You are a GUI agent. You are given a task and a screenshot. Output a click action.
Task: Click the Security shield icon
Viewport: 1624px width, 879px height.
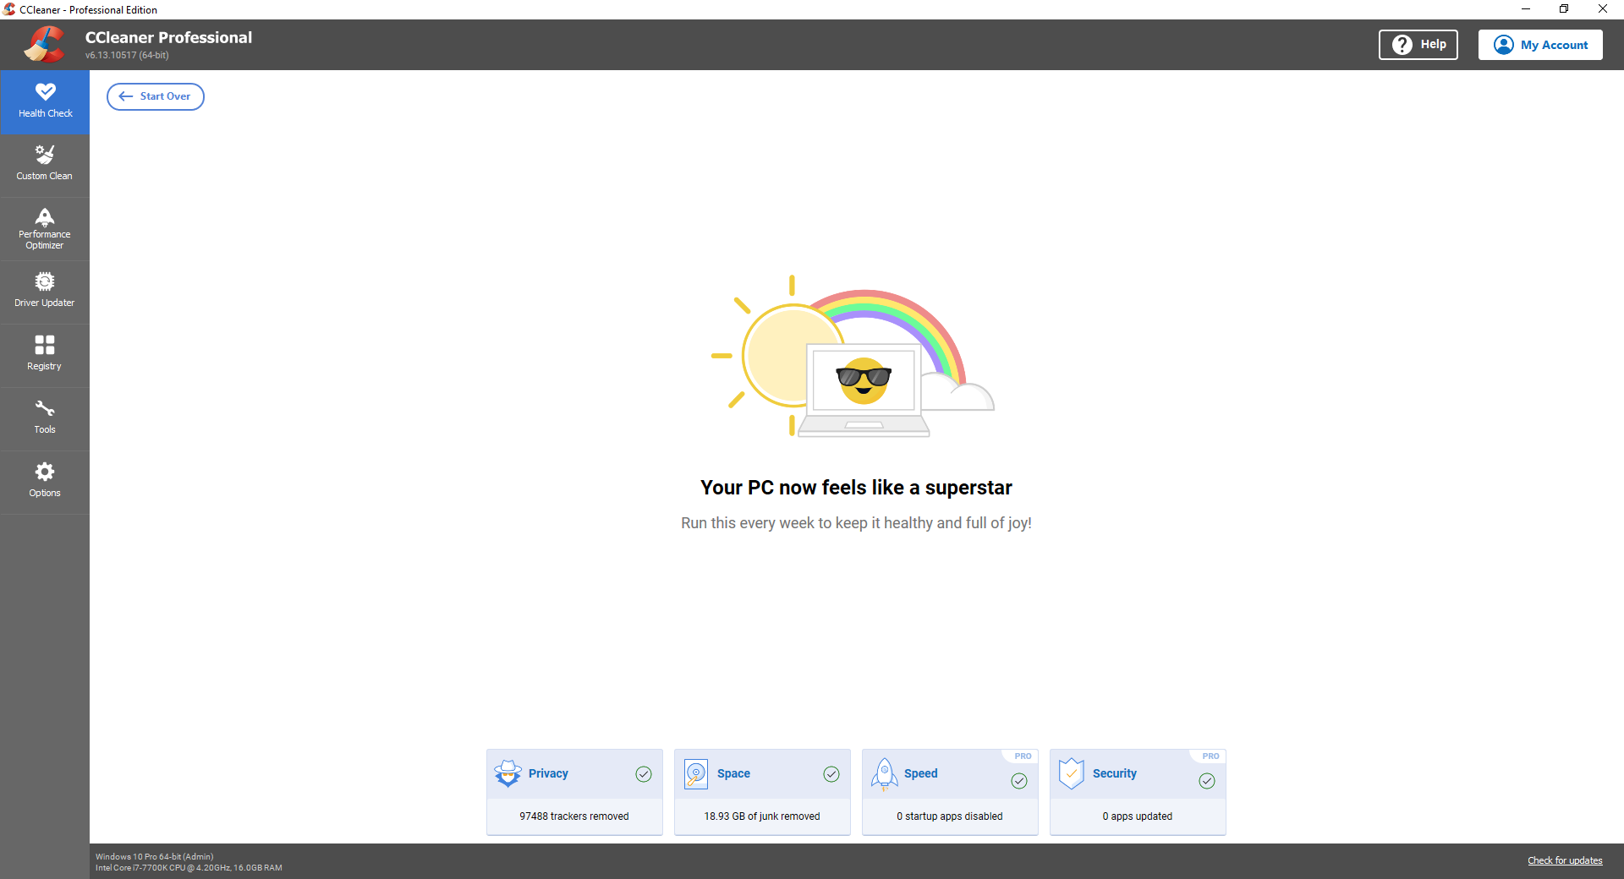pos(1072,773)
